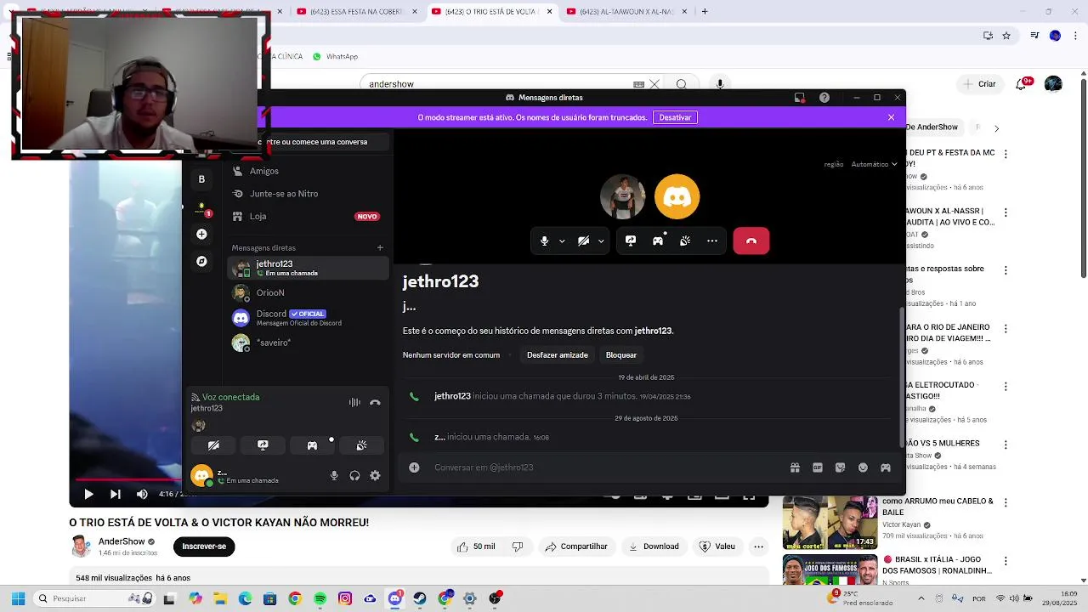Click Desativar to disable streamer mode

click(x=675, y=117)
